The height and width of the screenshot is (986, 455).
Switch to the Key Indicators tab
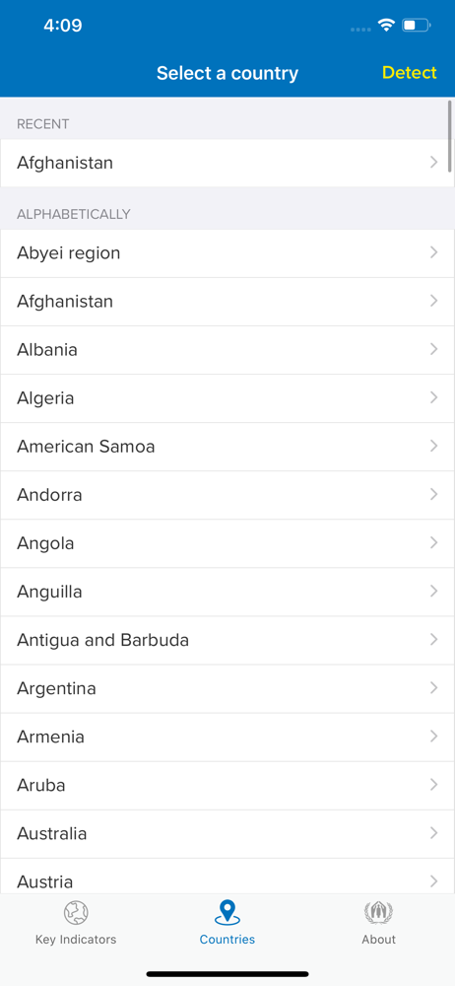(76, 921)
